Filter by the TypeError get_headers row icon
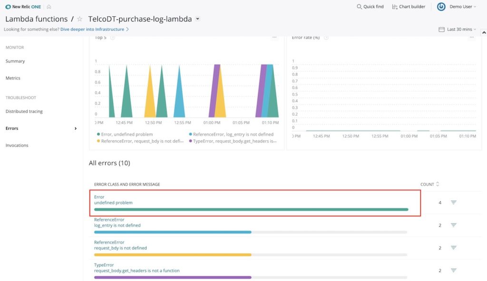Image resolution: width=487 pixels, height=281 pixels. [x=453, y=271]
